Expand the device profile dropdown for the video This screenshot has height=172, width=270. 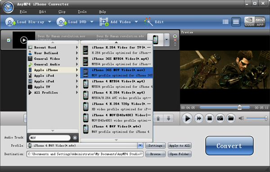(166, 40)
